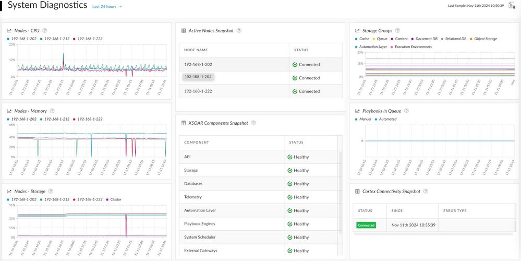The image size is (521, 261).
Task: Click the export report icon at top right
Action: pyautogui.click(x=512, y=6)
